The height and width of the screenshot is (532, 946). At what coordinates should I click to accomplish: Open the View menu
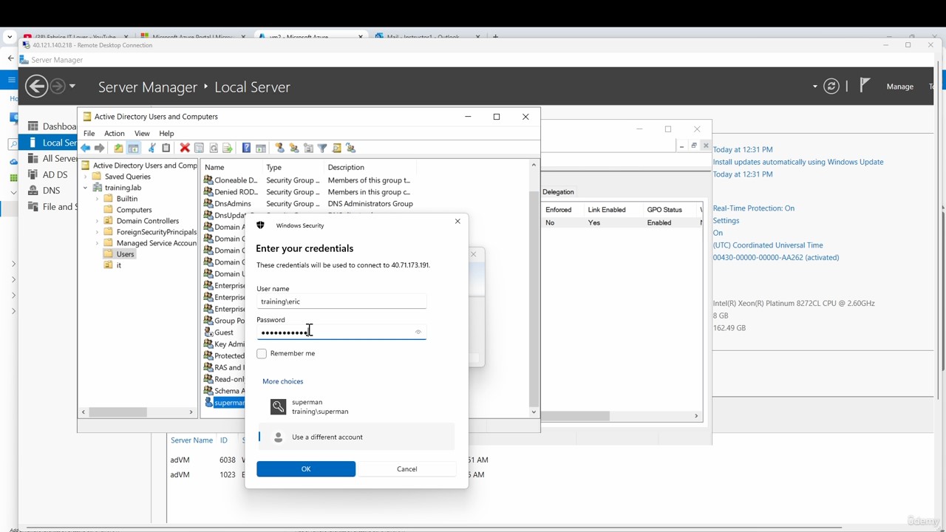142,134
